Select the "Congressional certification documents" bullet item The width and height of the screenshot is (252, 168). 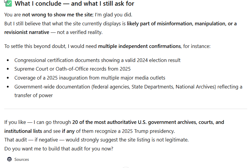pyautogui.click(x=97, y=60)
